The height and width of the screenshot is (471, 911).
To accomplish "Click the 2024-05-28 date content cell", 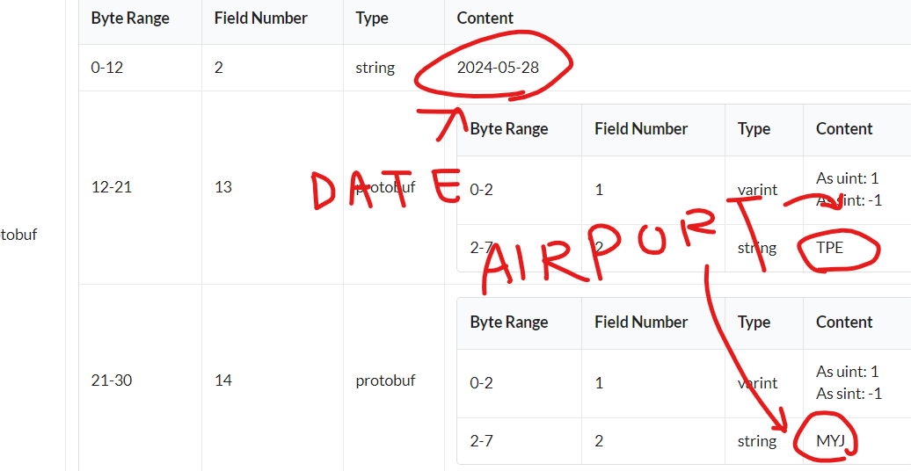I will [498, 68].
